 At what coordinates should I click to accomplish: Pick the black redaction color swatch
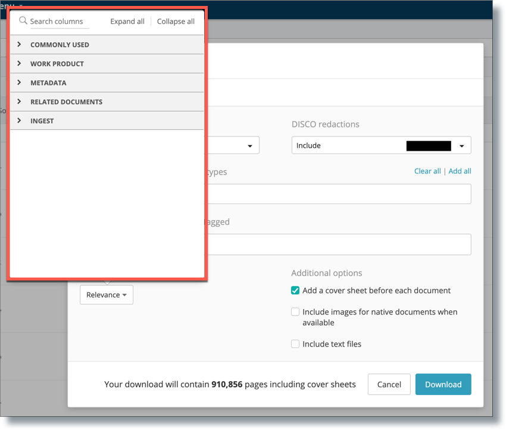tap(429, 146)
